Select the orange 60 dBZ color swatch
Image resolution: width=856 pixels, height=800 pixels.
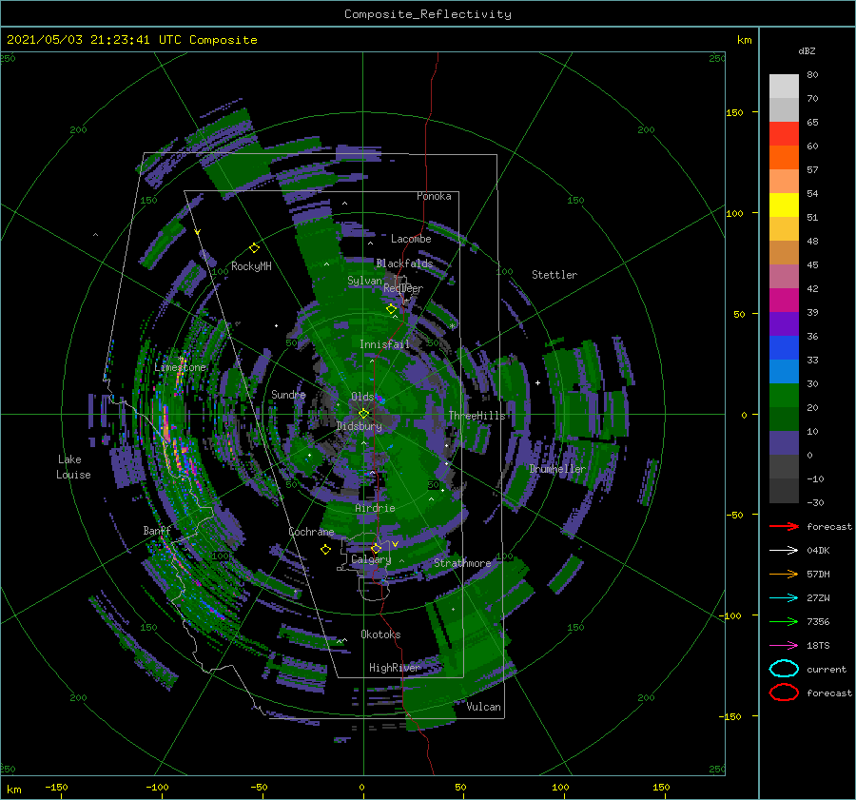pos(784,157)
